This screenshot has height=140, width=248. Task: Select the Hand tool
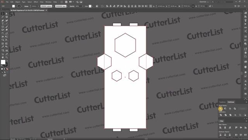point(3,57)
